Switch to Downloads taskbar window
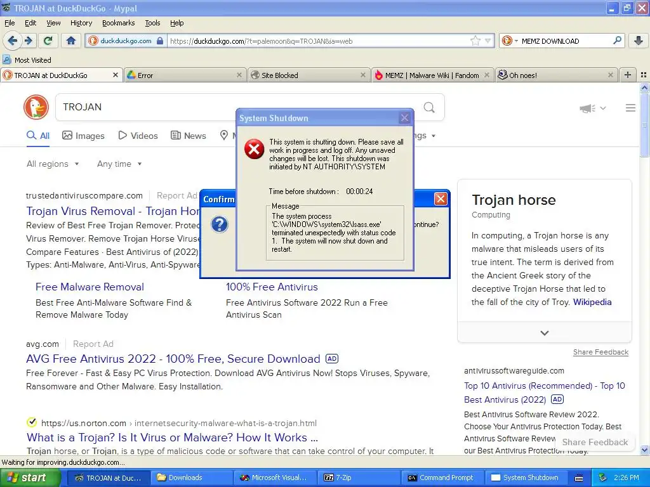This screenshot has height=487, width=650. pyautogui.click(x=191, y=478)
